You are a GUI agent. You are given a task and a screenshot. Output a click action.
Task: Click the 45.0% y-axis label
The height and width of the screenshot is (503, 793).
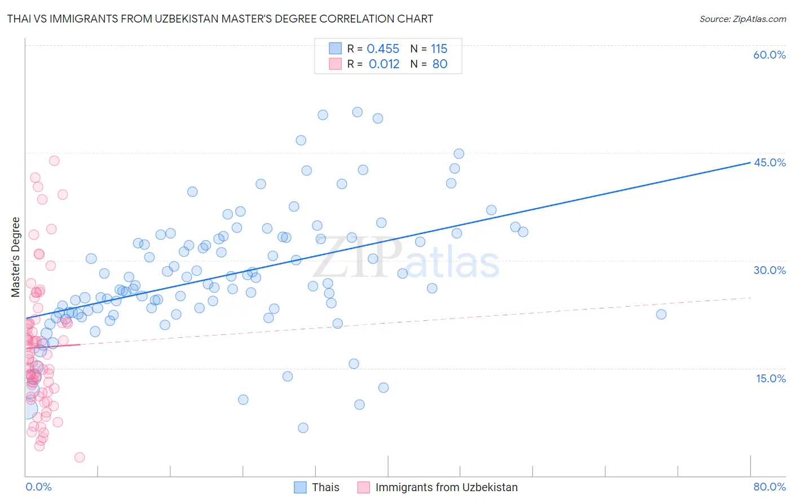pyautogui.click(x=769, y=162)
